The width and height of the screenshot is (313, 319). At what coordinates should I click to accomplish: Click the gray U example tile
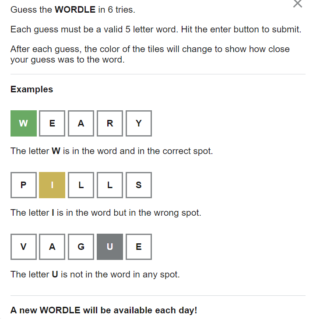110,247
